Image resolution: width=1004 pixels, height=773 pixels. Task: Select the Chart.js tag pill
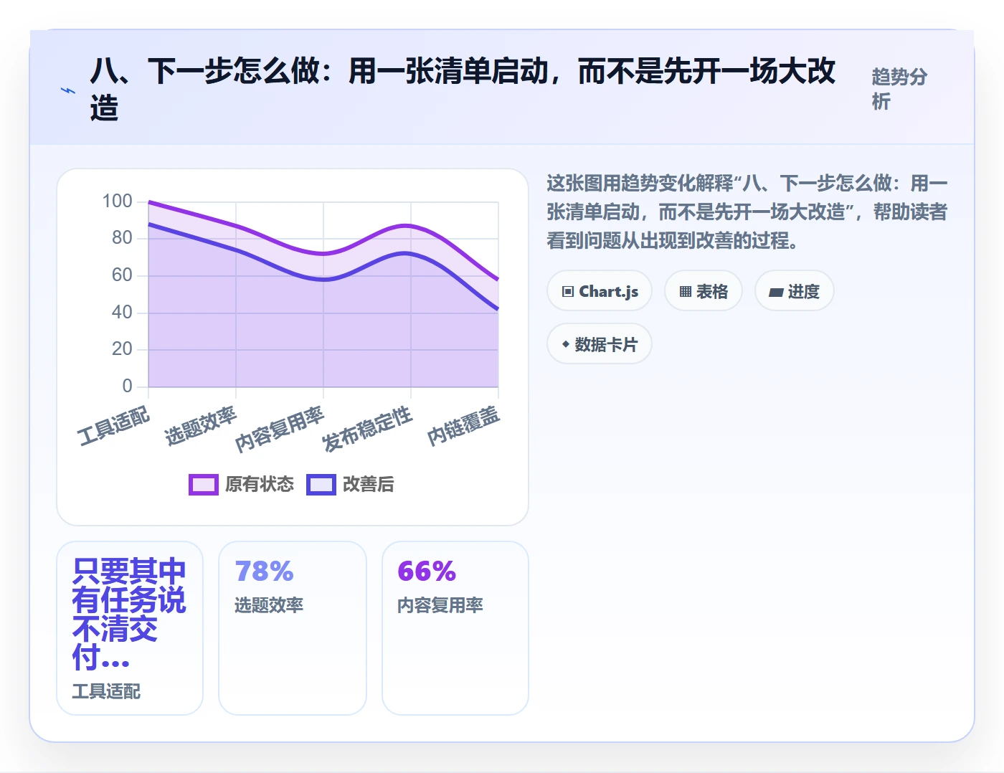click(x=600, y=291)
